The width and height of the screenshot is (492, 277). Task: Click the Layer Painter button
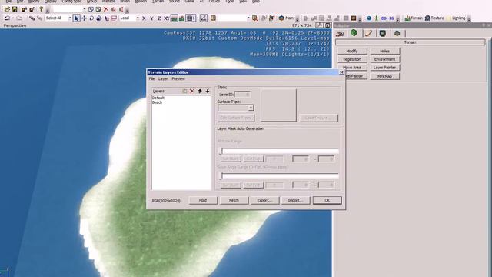pos(384,68)
